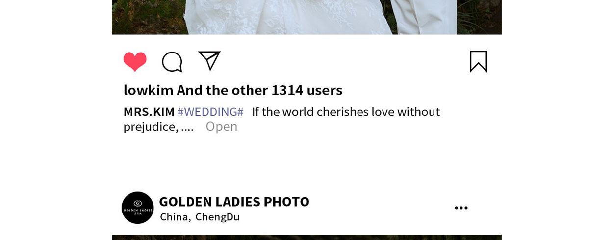Open three-dot options menu for Golden Ladies post
The height and width of the screenshot is (240, 613).
coord(461,208)
